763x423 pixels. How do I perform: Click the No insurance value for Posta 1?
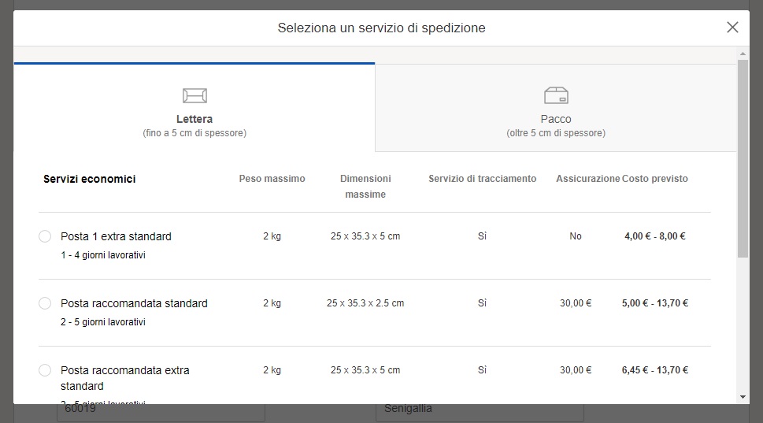pyautogui.click(x=576, y=236)
